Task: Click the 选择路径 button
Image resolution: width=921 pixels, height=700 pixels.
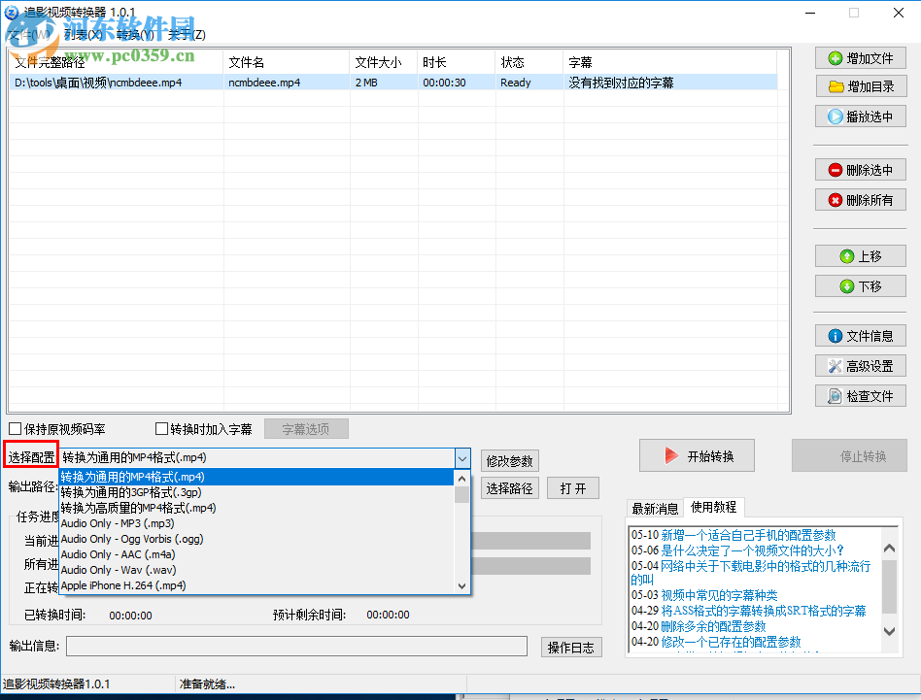Action: 509,488
